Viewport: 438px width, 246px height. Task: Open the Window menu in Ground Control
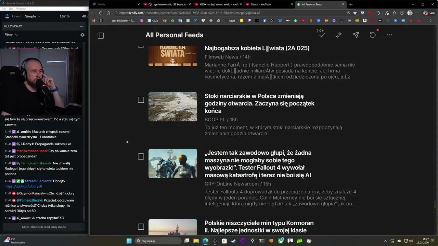tap(21, 9)
